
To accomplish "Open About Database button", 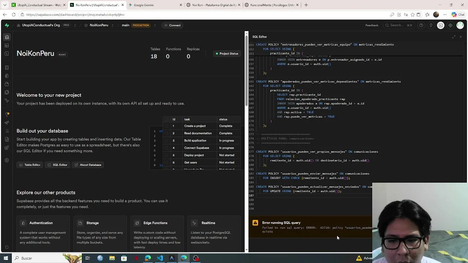I will 88,165.
